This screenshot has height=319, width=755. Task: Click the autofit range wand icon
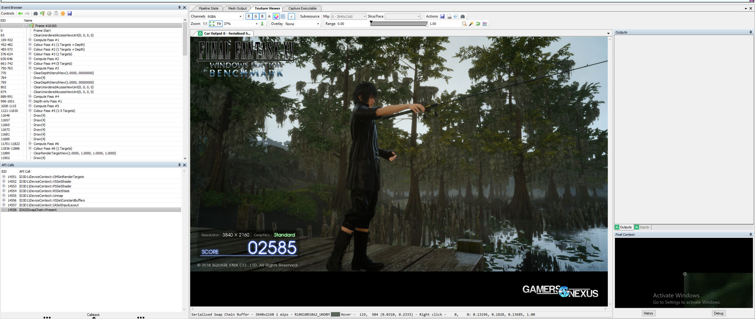(x=471, y=24)
